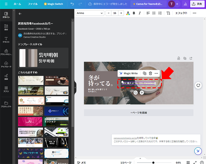Click Magic Write in the floating toolbar
The image size is (206, 164).
[129, 73]
